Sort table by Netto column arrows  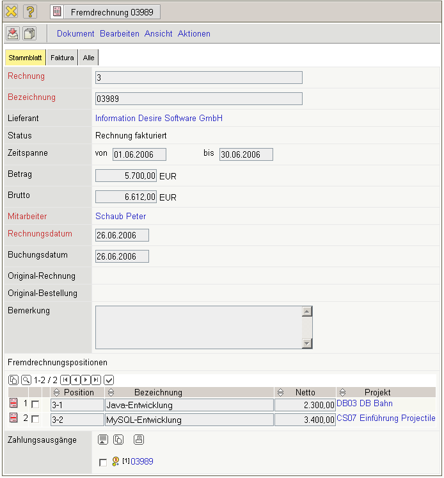pyautogui.click(x=280, y=392)
